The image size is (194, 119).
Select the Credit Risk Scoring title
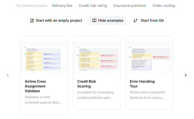[87, 84]
